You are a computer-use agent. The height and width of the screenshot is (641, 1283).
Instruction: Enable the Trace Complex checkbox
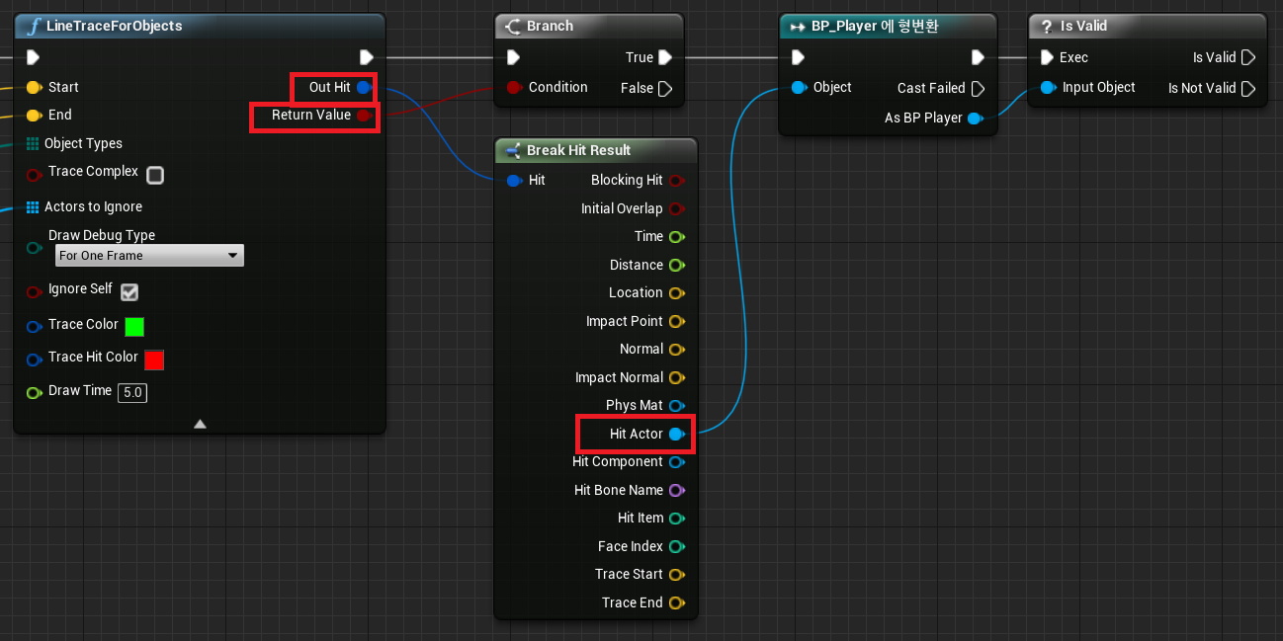(155, 175)
